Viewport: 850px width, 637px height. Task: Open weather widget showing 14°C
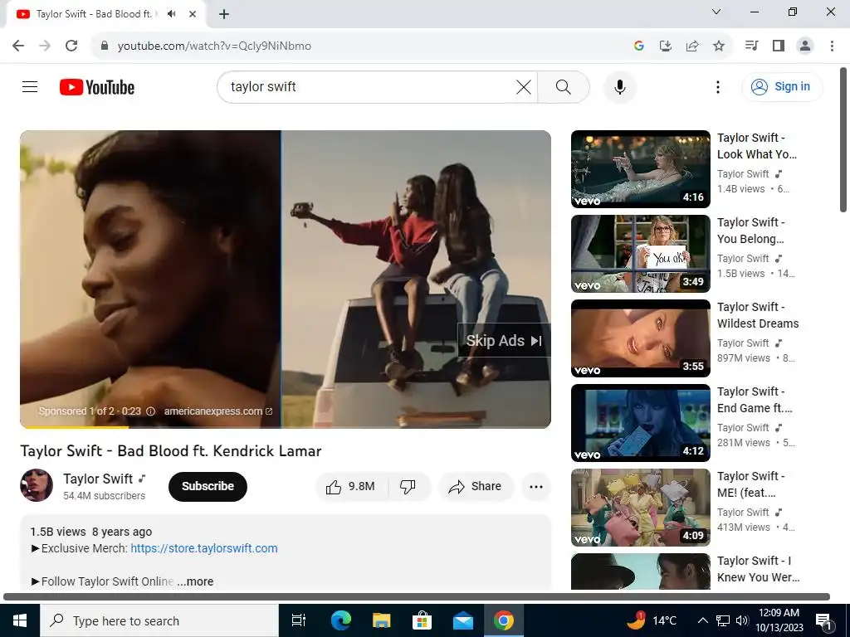(x=651, y=620)
